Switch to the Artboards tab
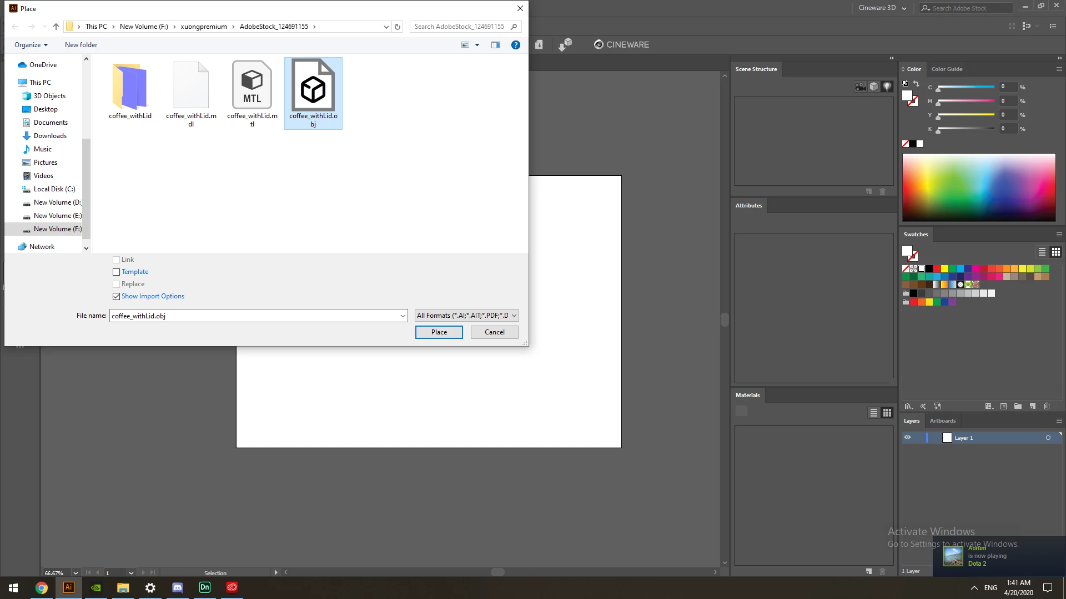 [942, 421]
